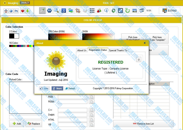The width and height of the screenshot is (183, 130).
Task: Open the Home icon in the top-left toolbar
Action: 6,11
